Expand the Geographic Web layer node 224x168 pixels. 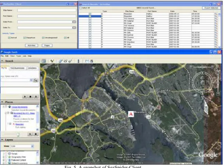(4, 157)
